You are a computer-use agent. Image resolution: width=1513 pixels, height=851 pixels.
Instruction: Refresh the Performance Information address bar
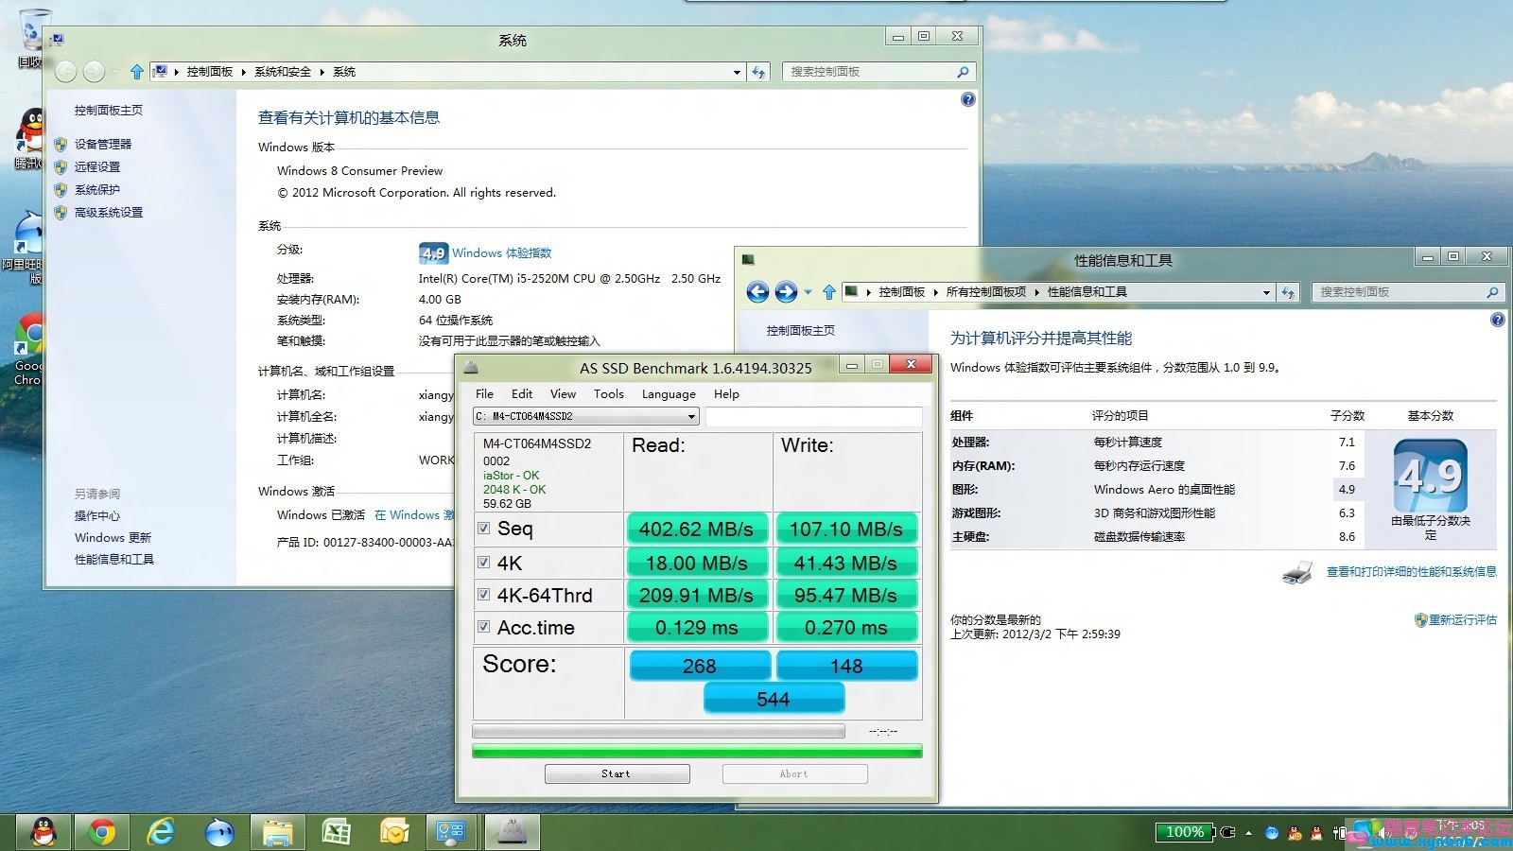point(1288,292)
